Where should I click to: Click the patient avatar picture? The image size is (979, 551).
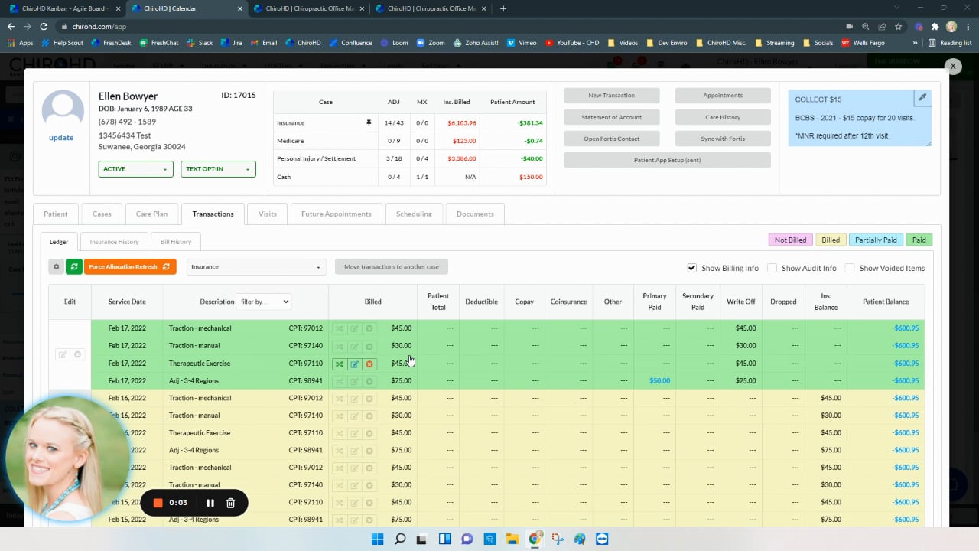point(63,111)
